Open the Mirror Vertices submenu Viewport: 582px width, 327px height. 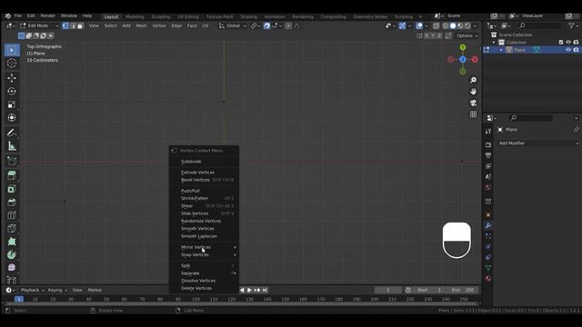coord(204,247)
